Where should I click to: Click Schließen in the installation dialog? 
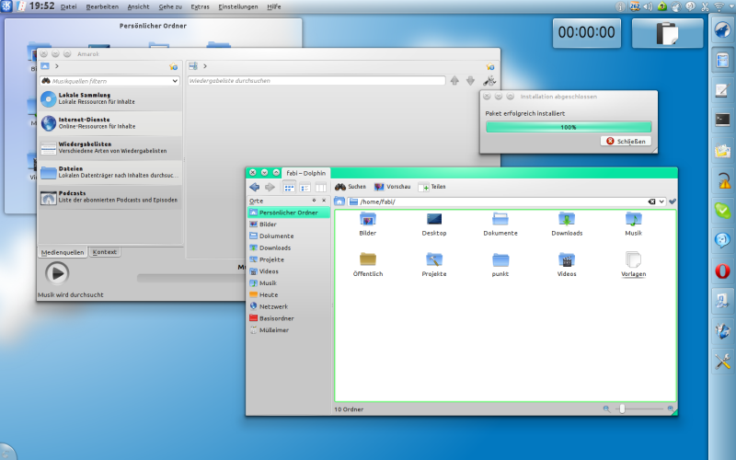click(626, 141)
